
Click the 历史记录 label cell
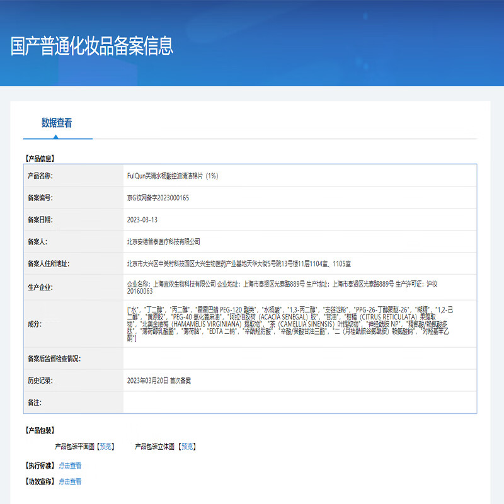40,381
